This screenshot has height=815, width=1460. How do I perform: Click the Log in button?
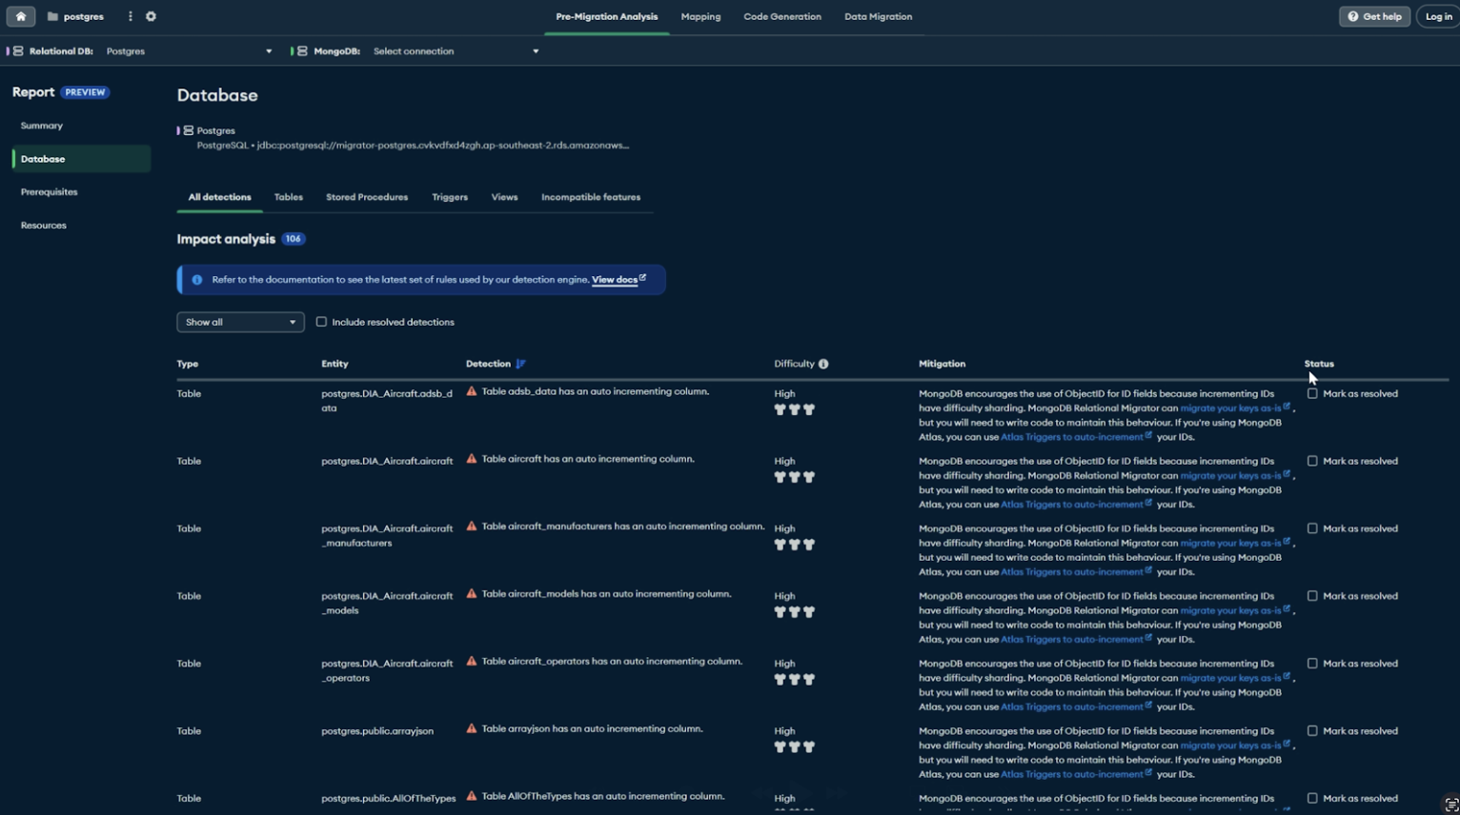[1437, 16]
